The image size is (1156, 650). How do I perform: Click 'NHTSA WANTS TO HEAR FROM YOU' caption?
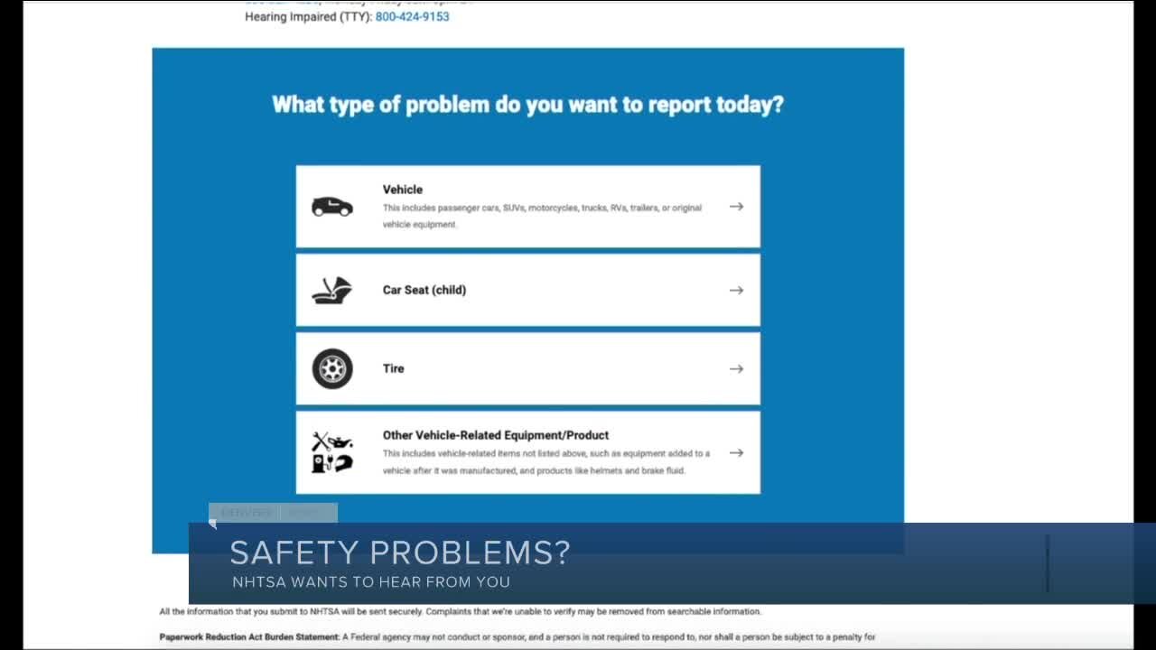pyautogui.click(x=371, y=582)
